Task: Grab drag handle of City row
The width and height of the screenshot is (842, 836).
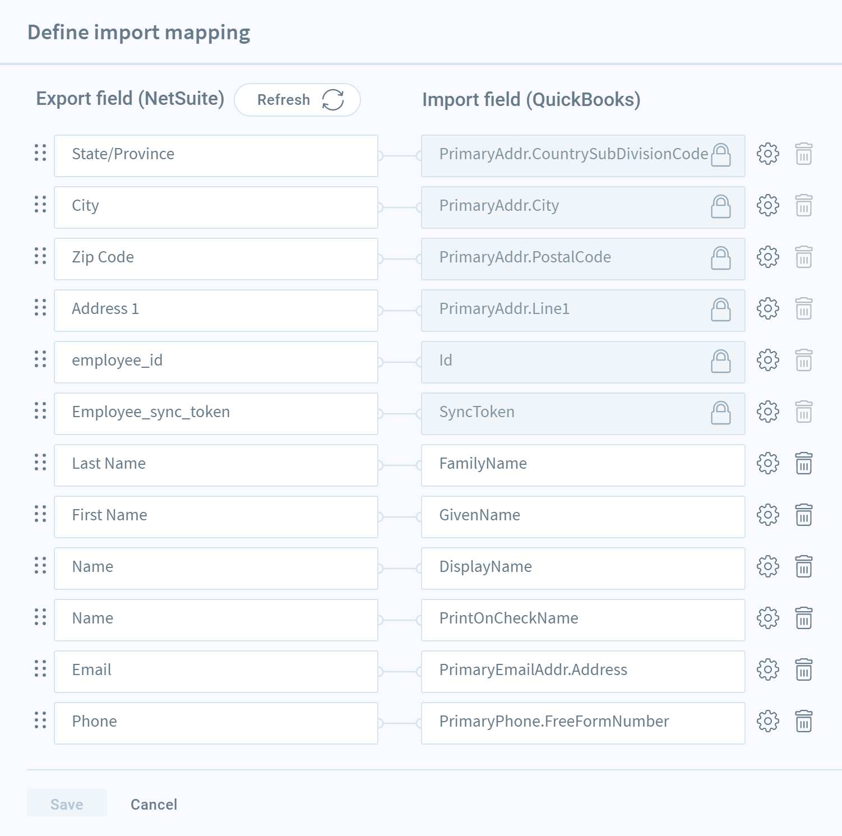Action: 40,204
